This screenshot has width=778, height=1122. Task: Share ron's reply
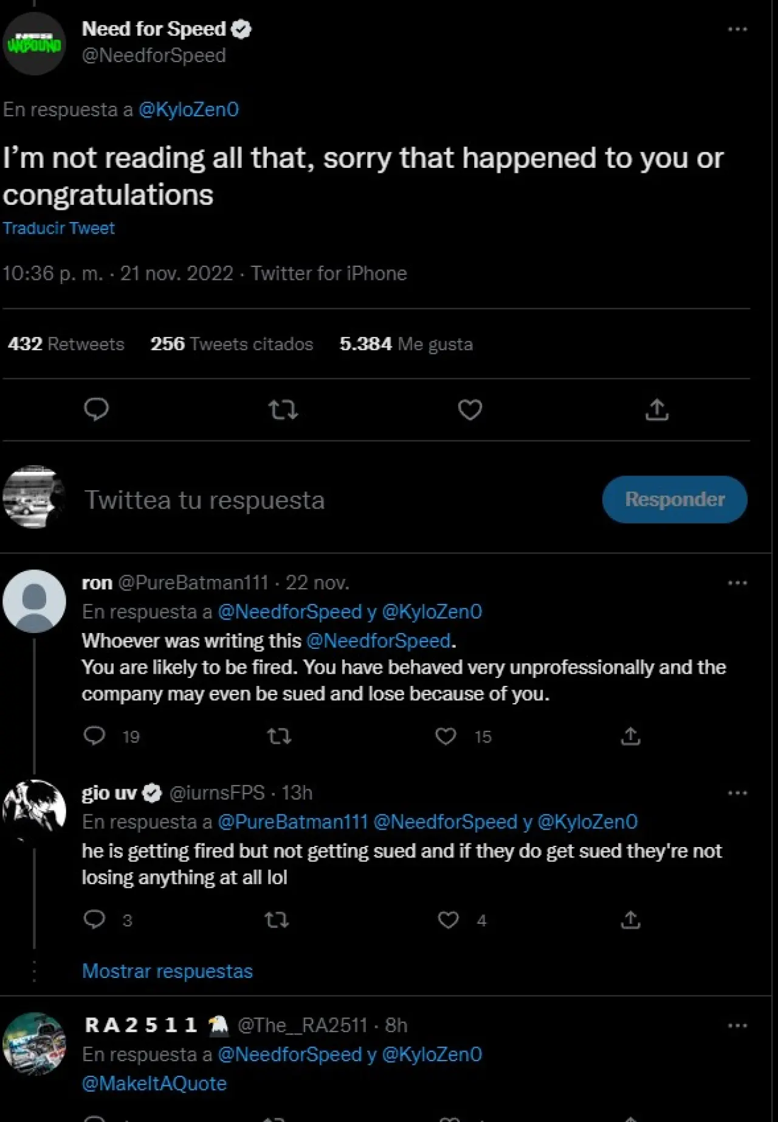coord(630,736)
